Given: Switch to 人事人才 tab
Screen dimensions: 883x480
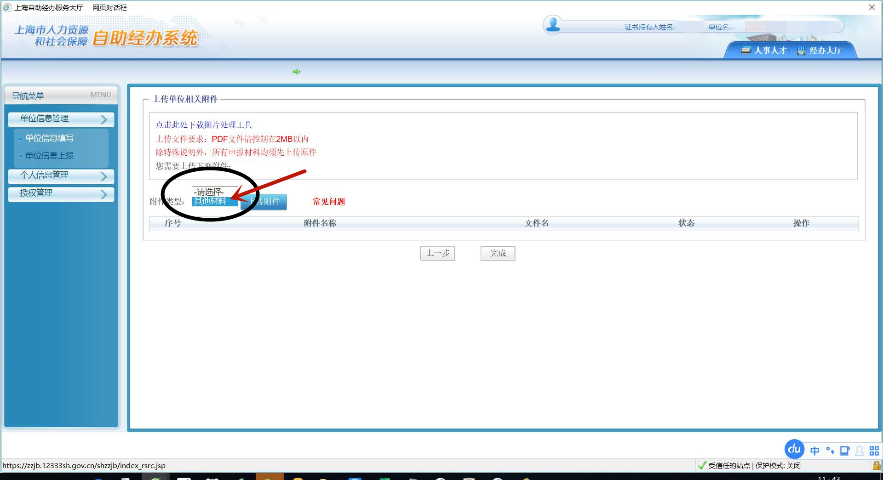Looking at the screenshot, I should pyautogui.click(x=764, y=51).
